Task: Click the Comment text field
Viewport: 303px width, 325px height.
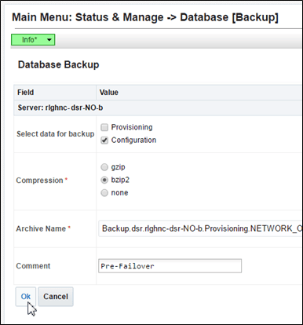Action: [170, 266]
